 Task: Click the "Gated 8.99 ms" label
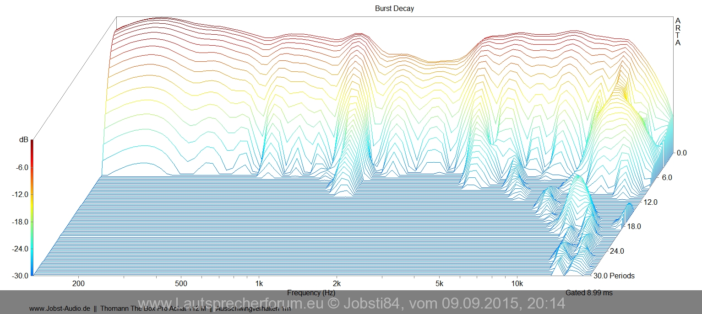[x=589, y=293]
